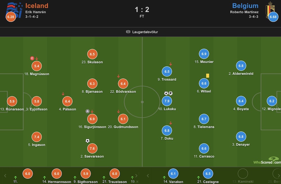The height and width of the screenshot is (184, 281).
Task: Select Lukaku's 7.9 rating circle
Action: pyautogui.click(x=167, y=101)
